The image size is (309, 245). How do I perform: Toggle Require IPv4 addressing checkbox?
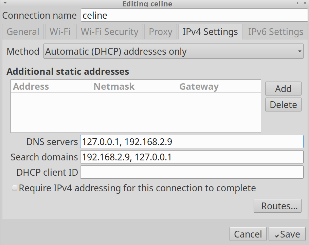tap(15, 188)
